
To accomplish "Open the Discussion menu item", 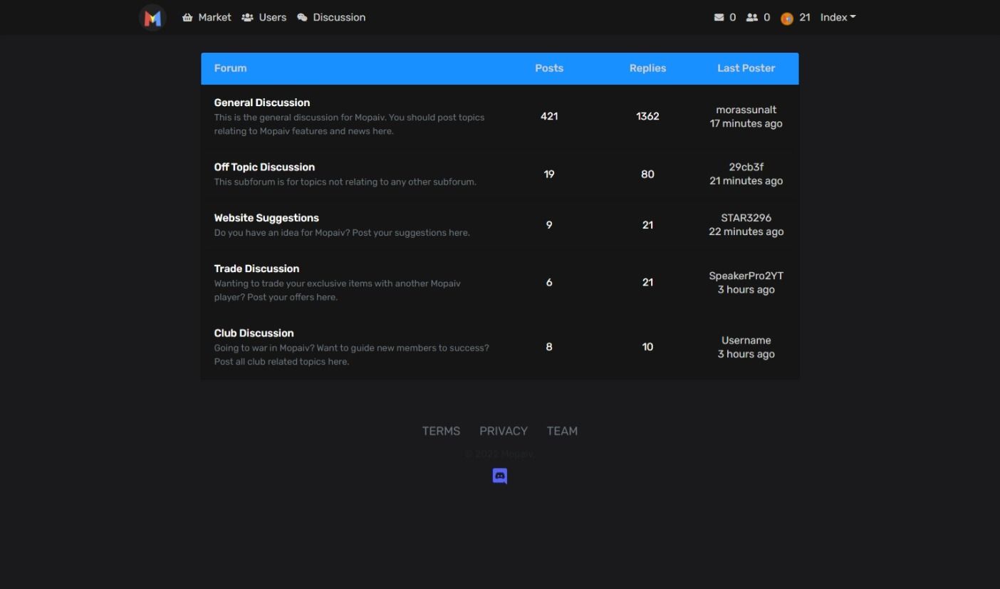I will point(331,18).
